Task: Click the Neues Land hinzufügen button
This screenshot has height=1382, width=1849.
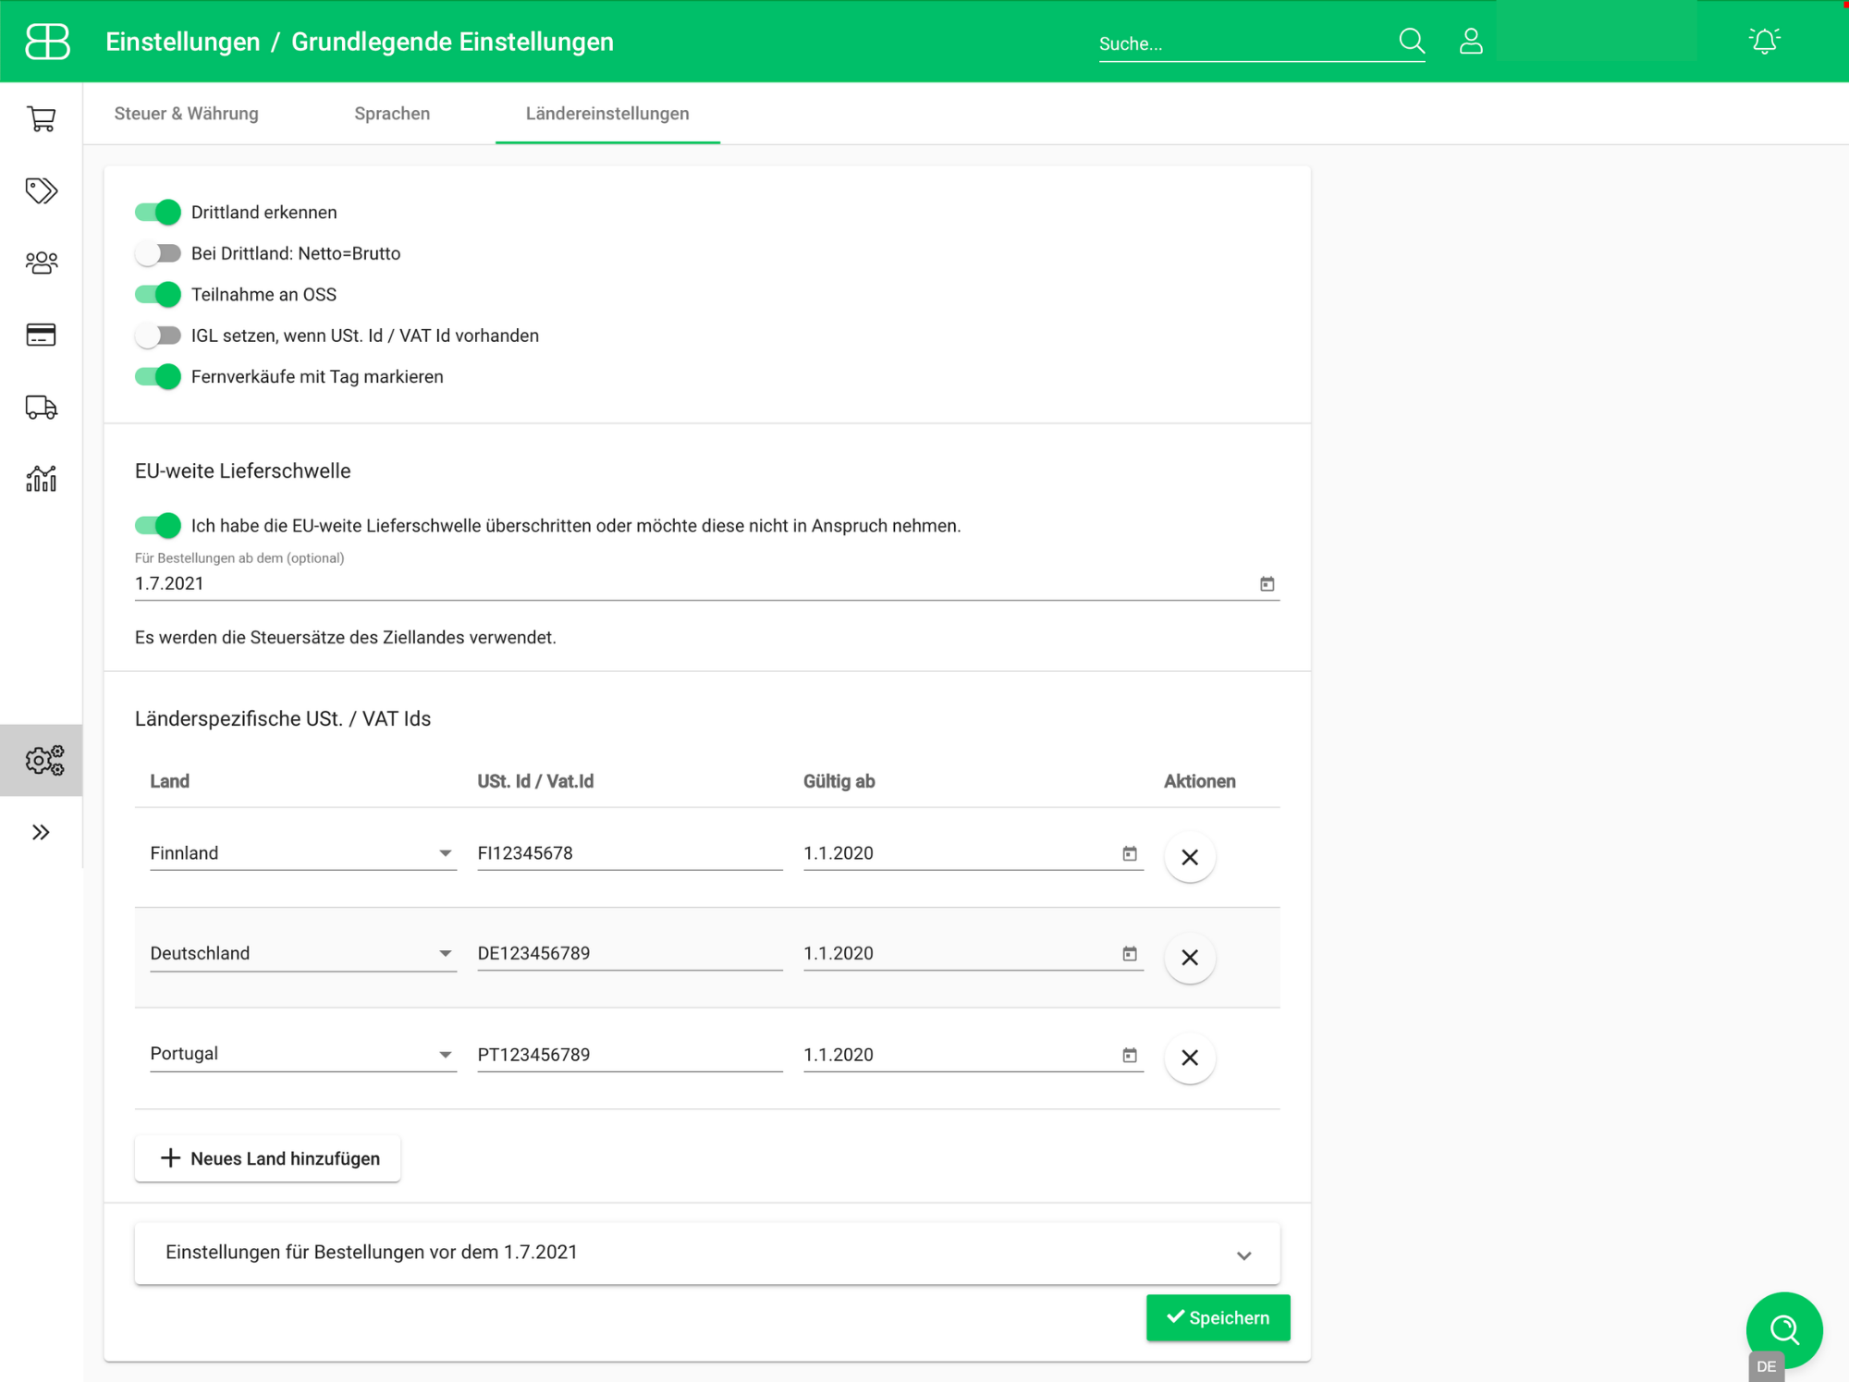Action: (266, 1157)
